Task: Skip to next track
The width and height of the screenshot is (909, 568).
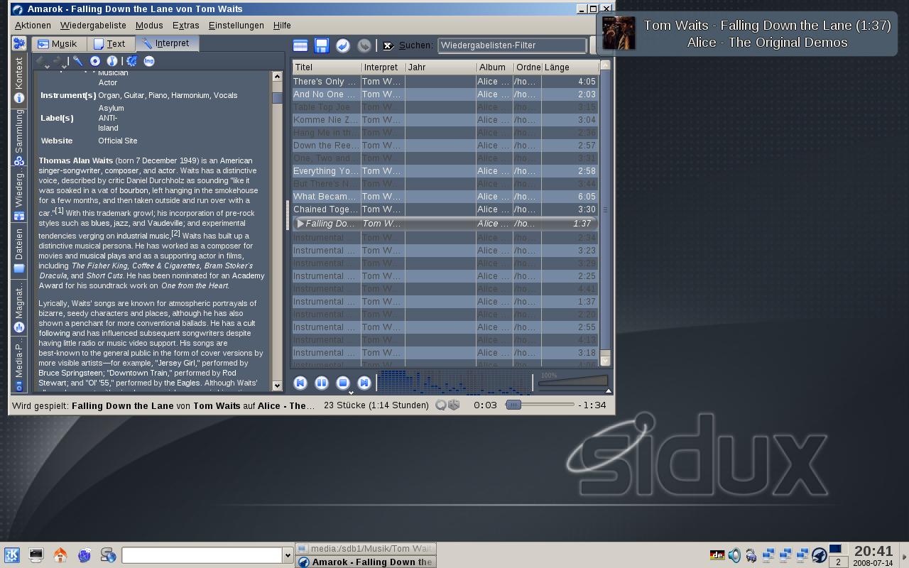Action: click(x=364, y=383)
